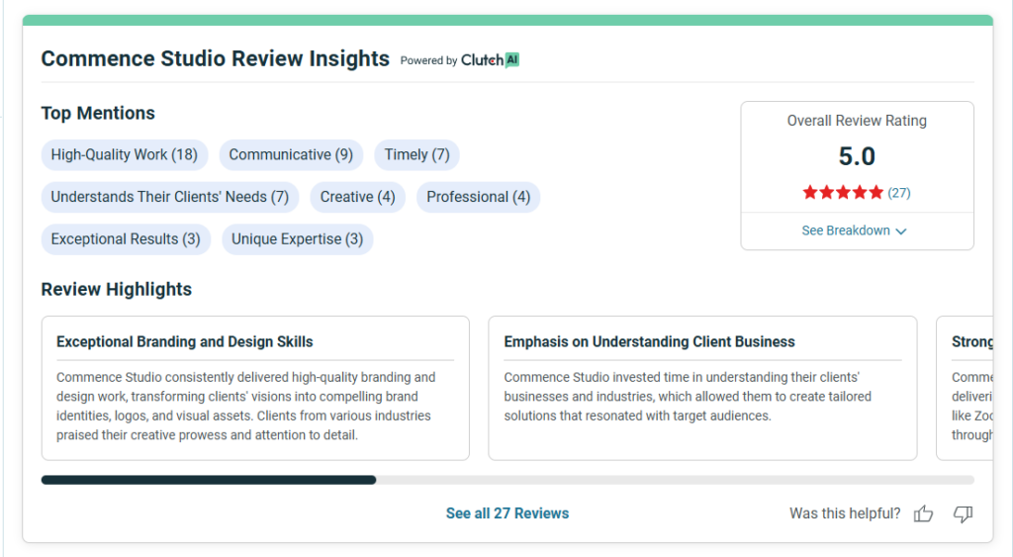Click the Top Mentions heading

tap(98, 113)
